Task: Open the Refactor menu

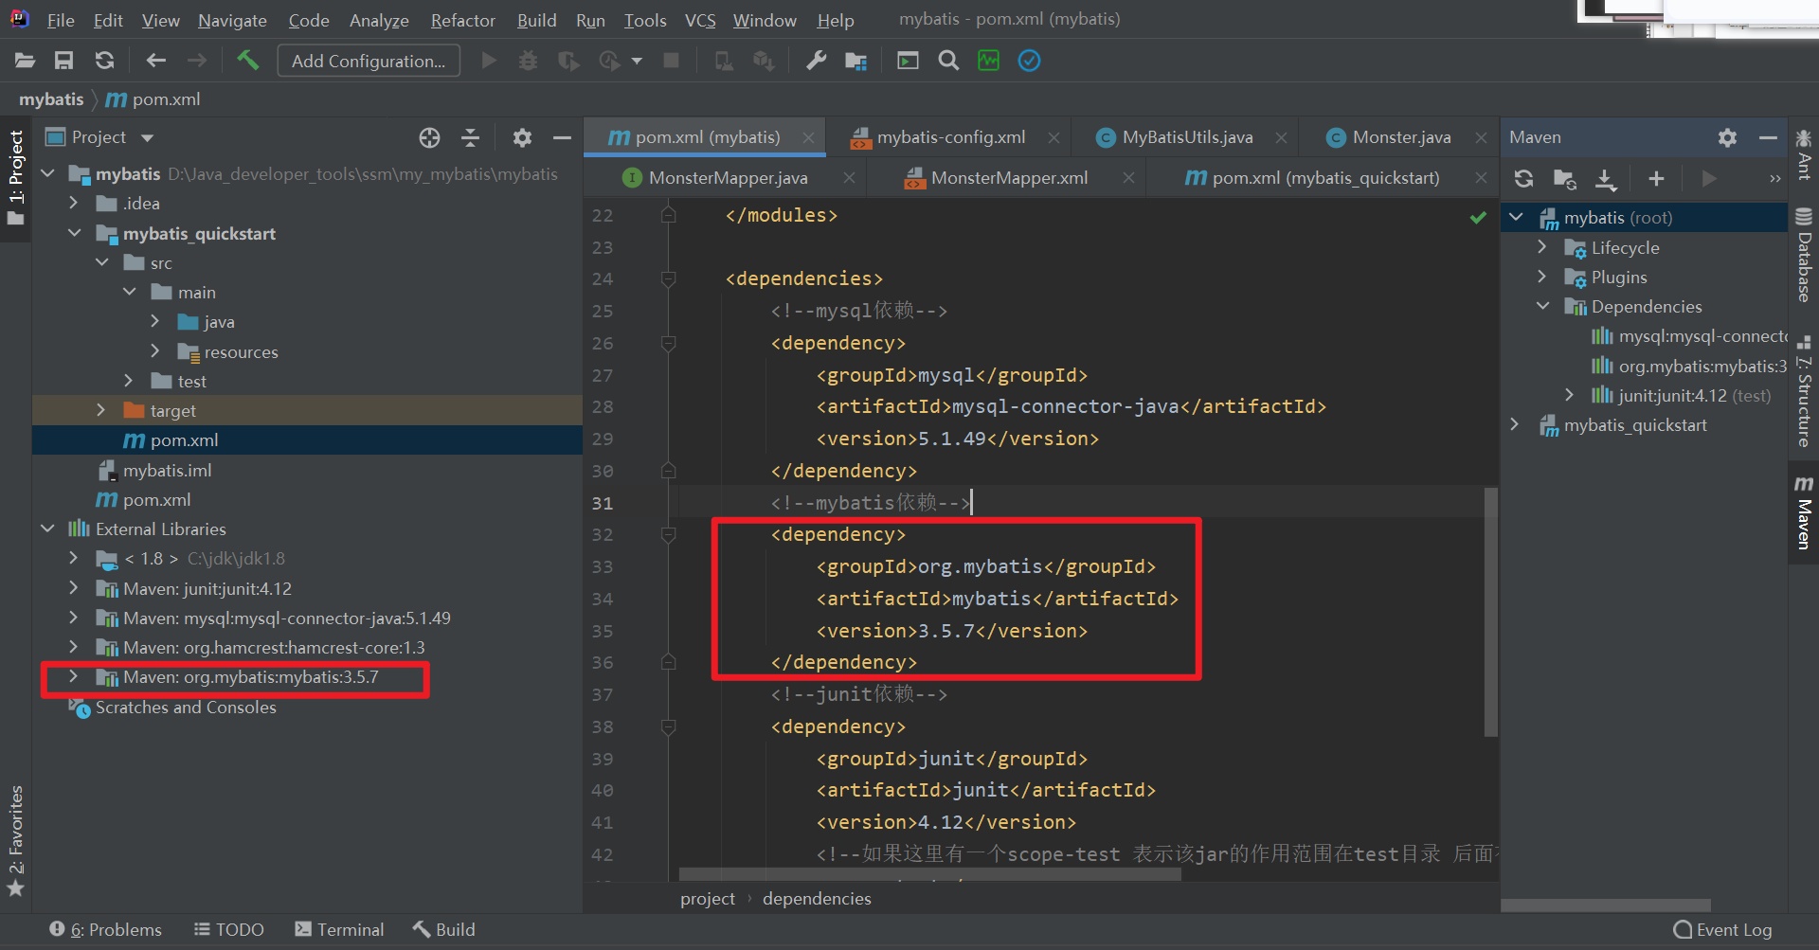Action: (x=462, y=20)
